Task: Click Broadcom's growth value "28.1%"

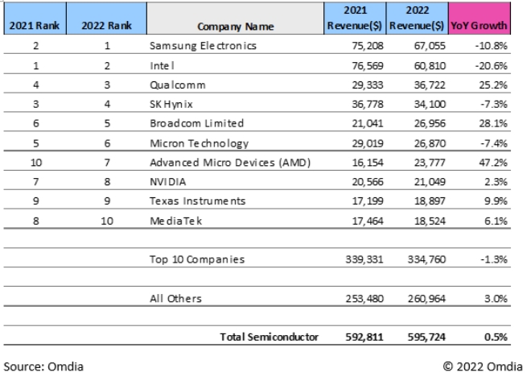Action: (x=493, y=123)
